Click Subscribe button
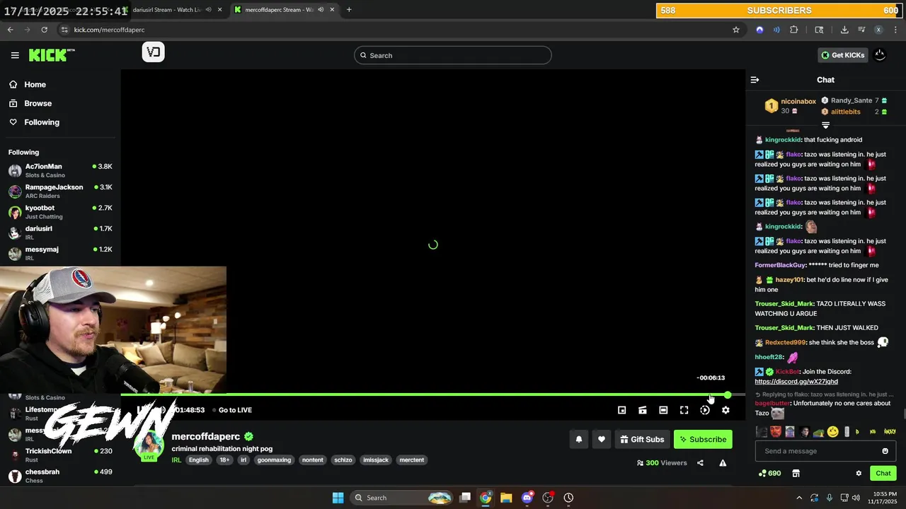The image size is (906, 509). click(703, 439)
